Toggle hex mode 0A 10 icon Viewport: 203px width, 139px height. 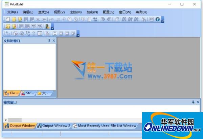point(95,19)
